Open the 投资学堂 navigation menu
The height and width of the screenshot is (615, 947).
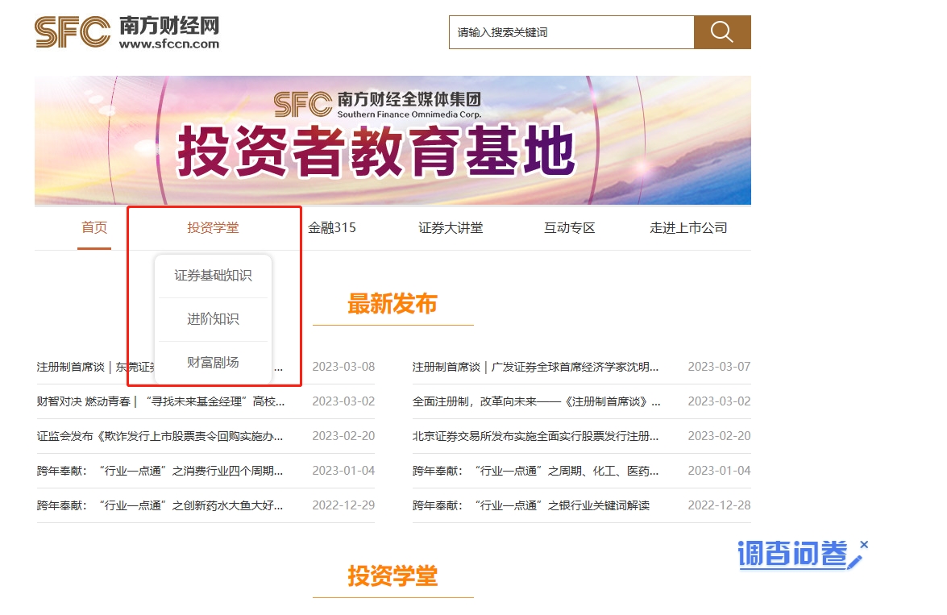213,228
